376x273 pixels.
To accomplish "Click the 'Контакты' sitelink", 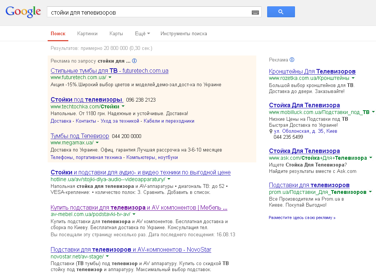I will (x=86, y=121).
